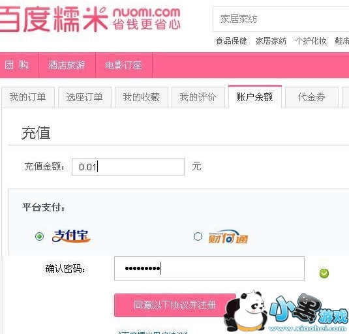
Task: Focus the 充值金额 amount field
Action: pyautogui.click(x=128, y=167)
